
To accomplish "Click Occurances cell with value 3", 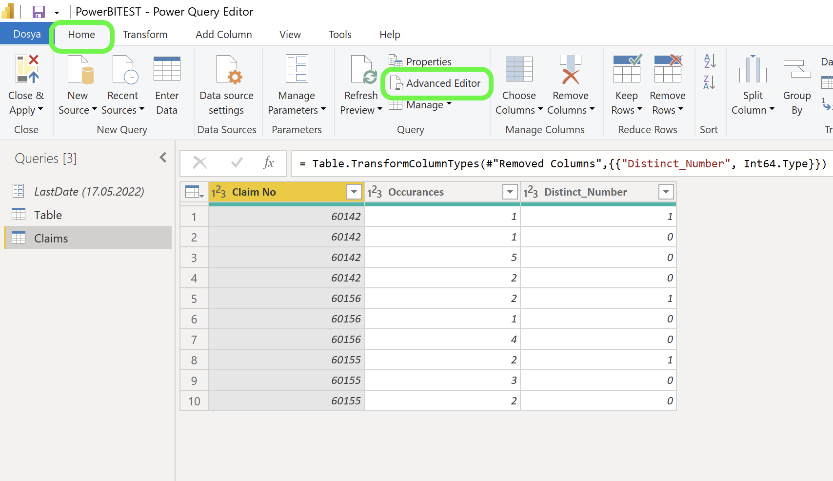I will 442,381.
